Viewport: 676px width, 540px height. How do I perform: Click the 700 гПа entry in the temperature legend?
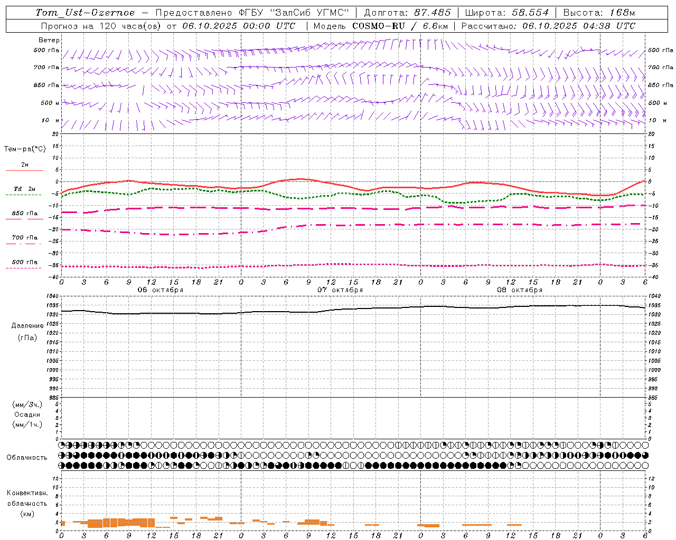click(25, 238)
